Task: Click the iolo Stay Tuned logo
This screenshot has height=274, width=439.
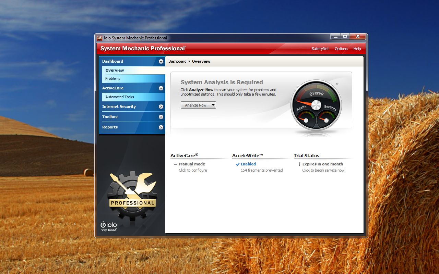Action: click(109, 226)
